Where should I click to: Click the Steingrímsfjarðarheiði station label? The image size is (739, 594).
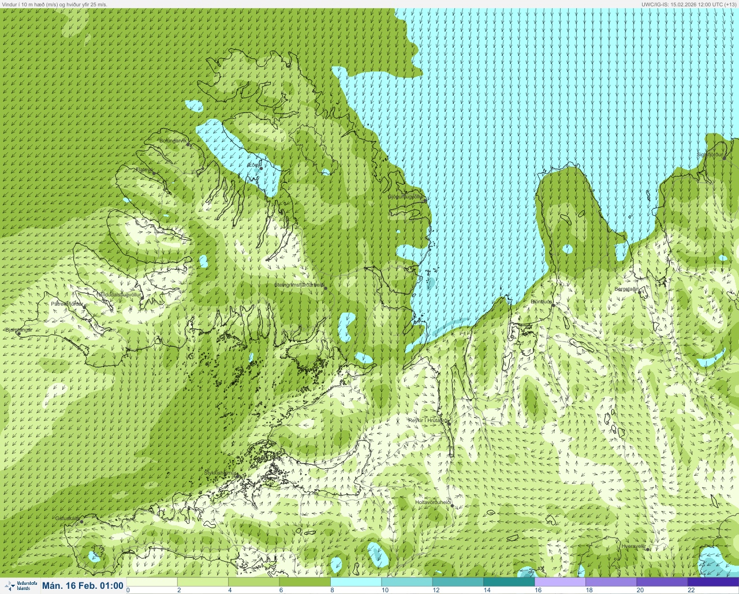tap(298, 285)
